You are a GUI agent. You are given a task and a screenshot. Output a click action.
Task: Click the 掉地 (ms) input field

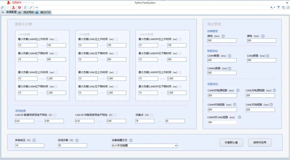[x=222, y=41]
